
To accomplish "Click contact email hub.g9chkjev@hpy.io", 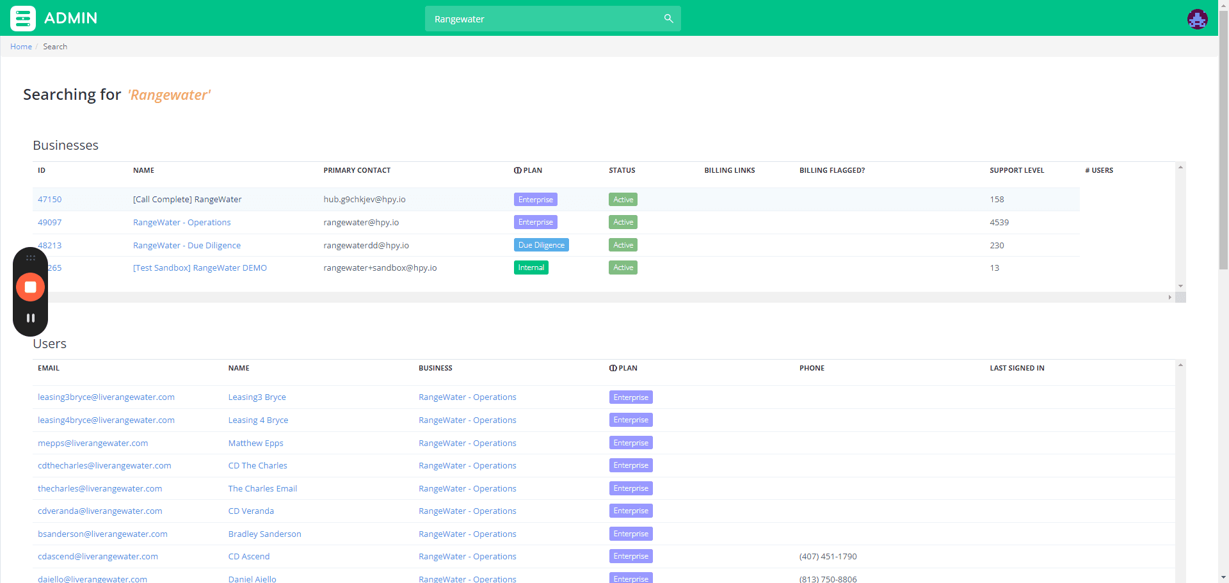I will click(x=364, y=200).
